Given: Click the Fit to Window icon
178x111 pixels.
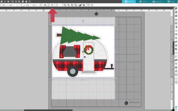Looking at the screenshot, I should coord(29,1).
